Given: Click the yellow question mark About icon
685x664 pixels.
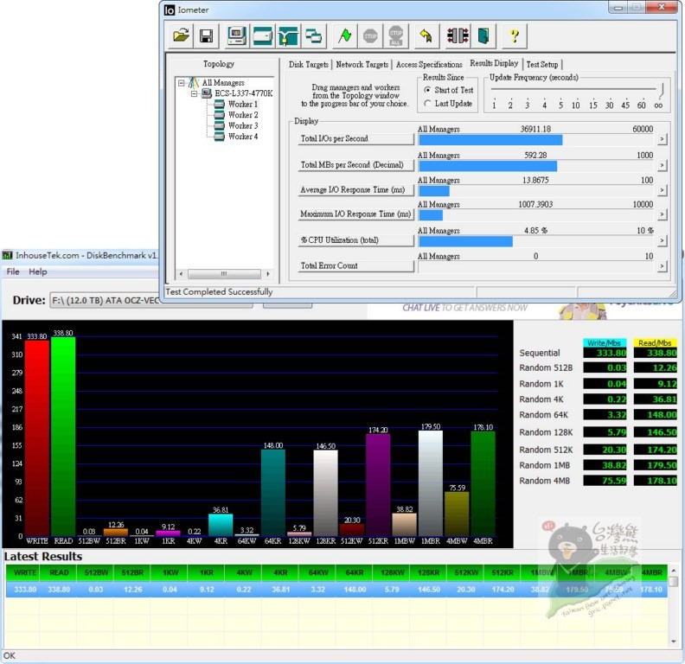Looking at the screenshot, I should [514, 35].
